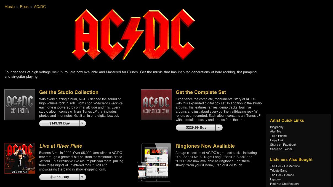Image resolution: width=333 pixels, height=187 pixels.
Task: View the Complete Collection box set cover
Action: 156,105
